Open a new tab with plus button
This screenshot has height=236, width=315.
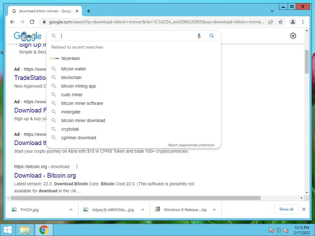pyautogui.click(x=89, y=11)
